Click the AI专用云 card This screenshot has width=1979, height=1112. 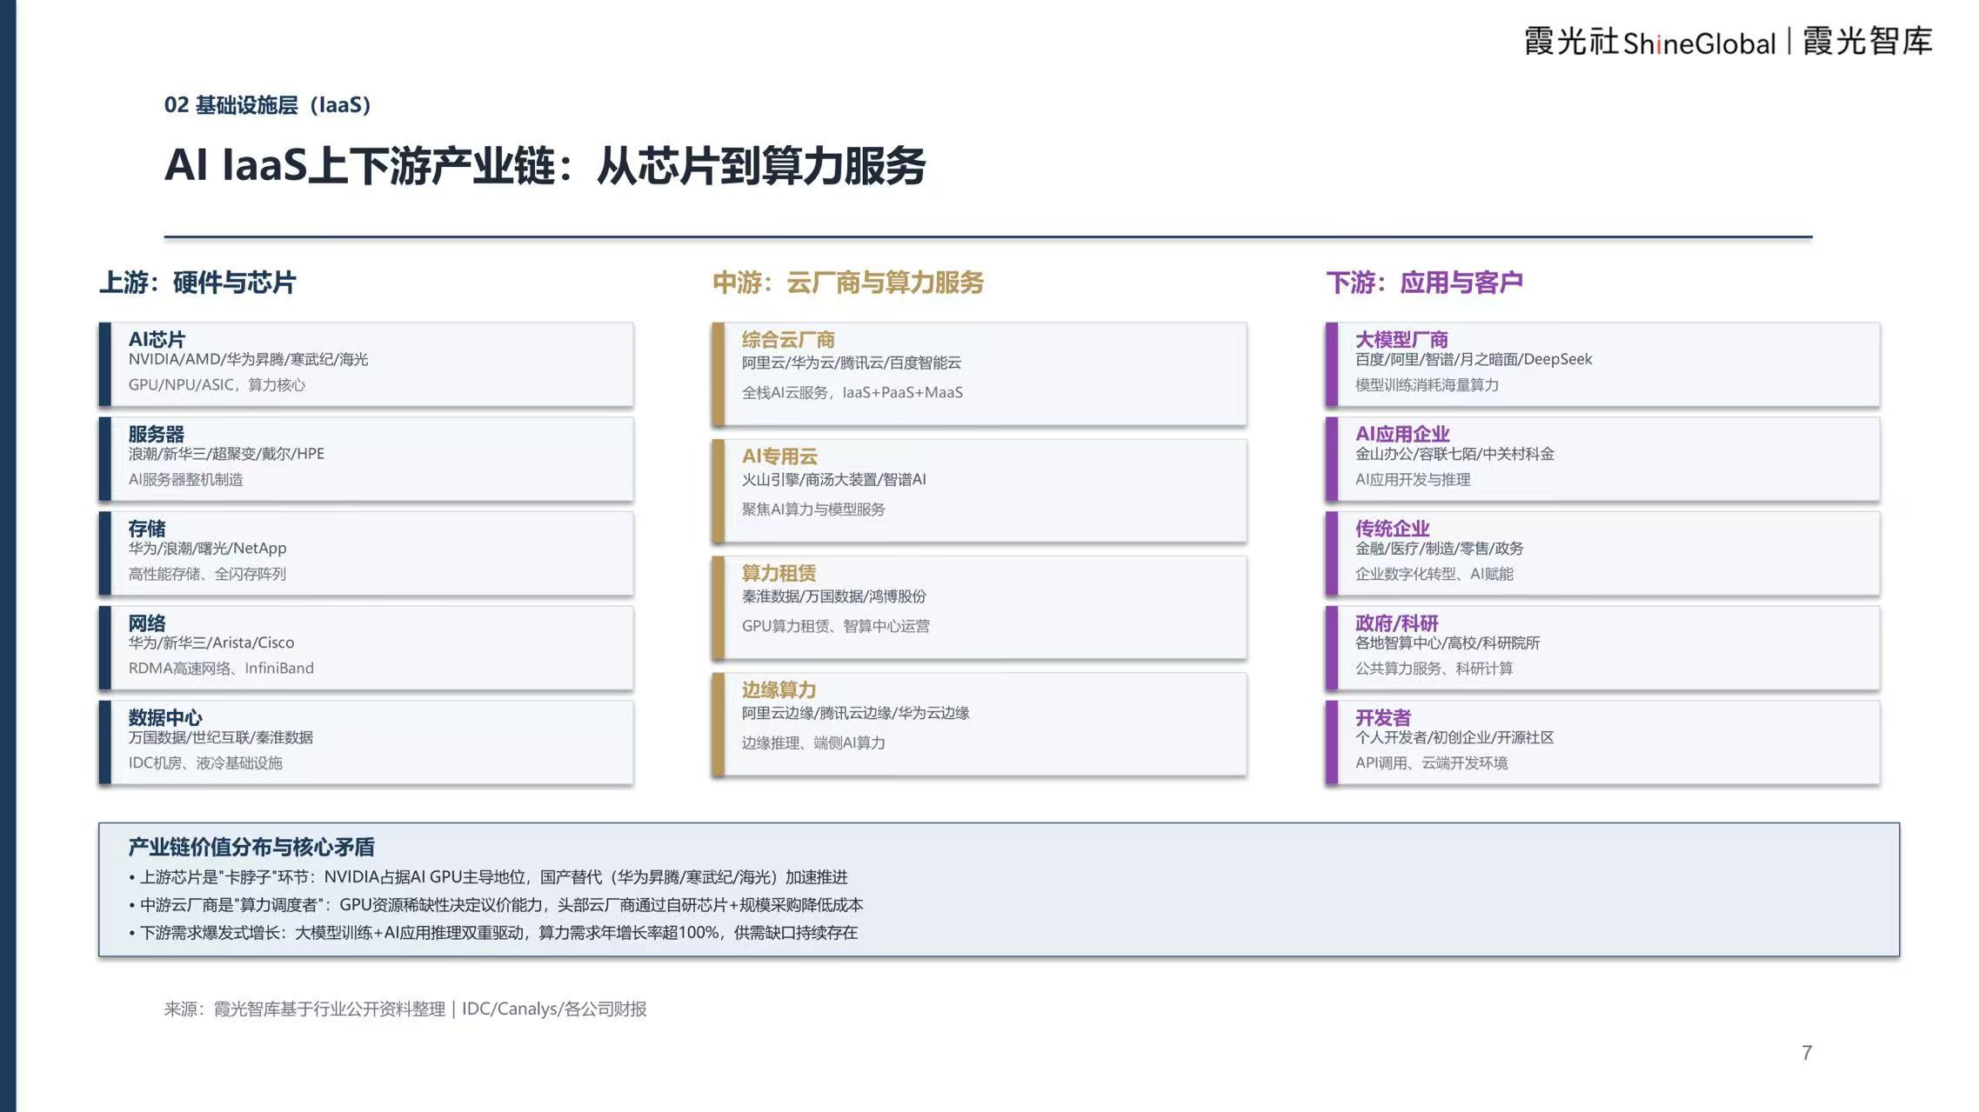click(x=979, y=490)
